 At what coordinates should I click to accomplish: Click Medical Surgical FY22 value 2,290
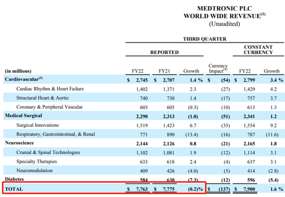142,116
